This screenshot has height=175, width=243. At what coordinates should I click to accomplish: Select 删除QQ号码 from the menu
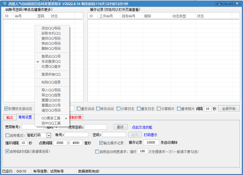pos(52,48)
